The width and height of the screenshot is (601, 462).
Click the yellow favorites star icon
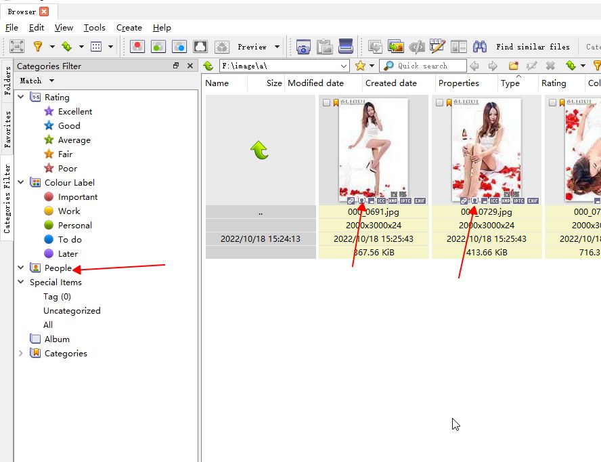click(x=360, y=66)
